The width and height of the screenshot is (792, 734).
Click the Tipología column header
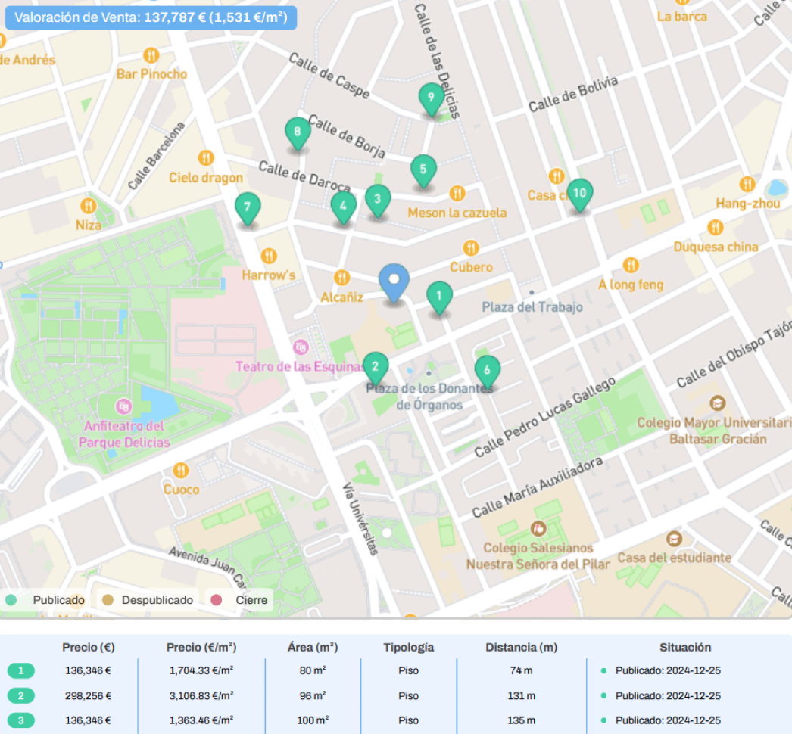[408, 648]
